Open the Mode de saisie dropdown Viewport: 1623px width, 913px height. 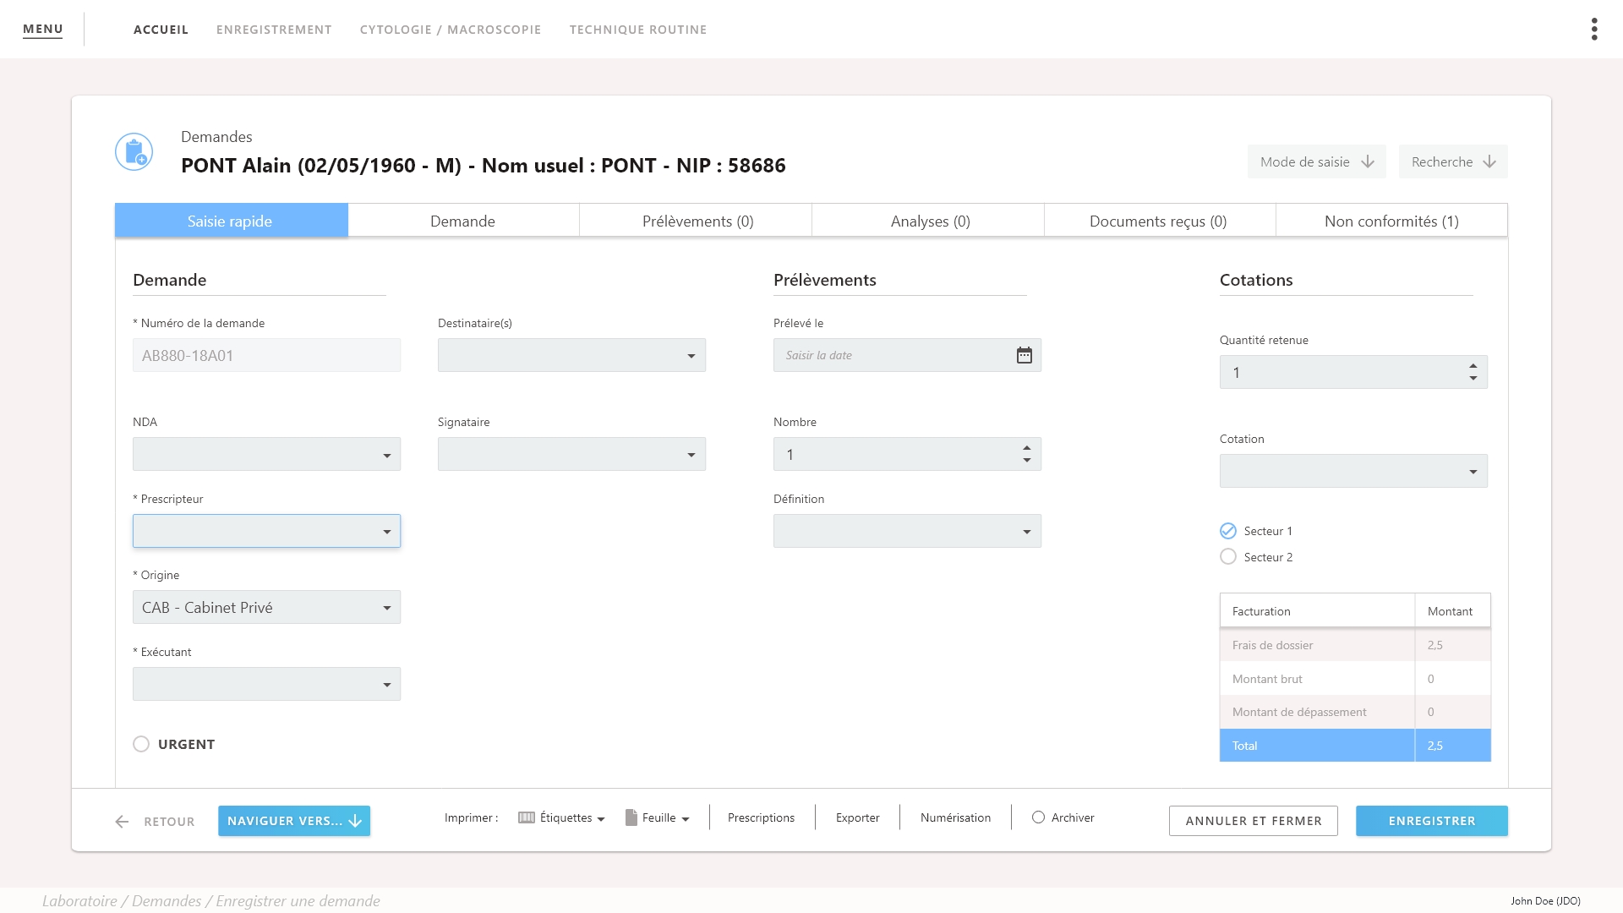click(1316, 161)
